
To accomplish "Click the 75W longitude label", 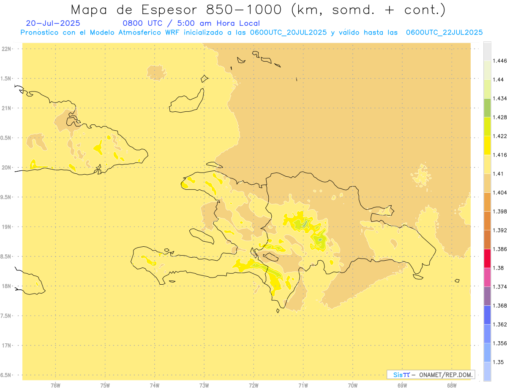I will [105, 385].
